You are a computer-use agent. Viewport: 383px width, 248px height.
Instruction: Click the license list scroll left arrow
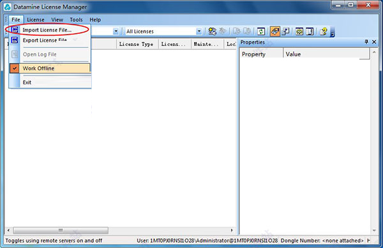(x=8, y=230)
